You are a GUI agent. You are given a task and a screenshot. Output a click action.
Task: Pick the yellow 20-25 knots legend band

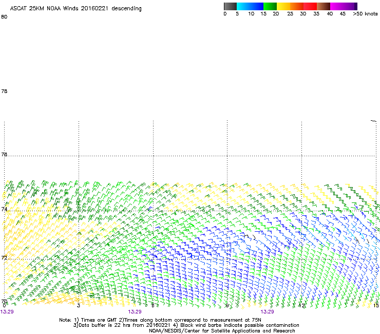283,6
